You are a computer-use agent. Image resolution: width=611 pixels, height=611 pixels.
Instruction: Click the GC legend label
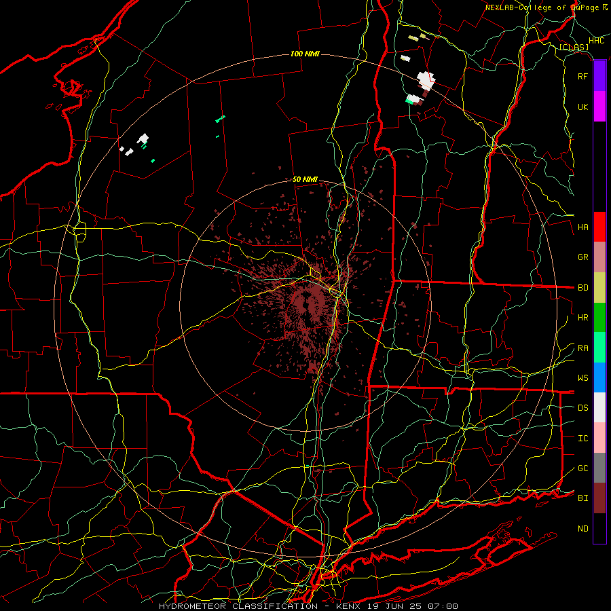coord(582,468)
